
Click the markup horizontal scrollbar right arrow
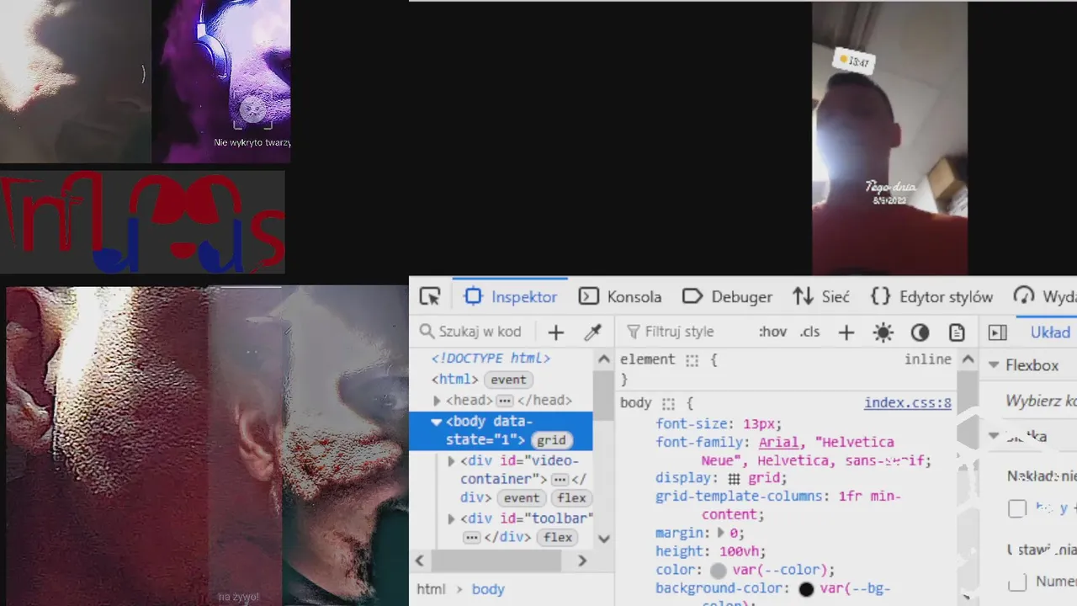click(581, 561)
